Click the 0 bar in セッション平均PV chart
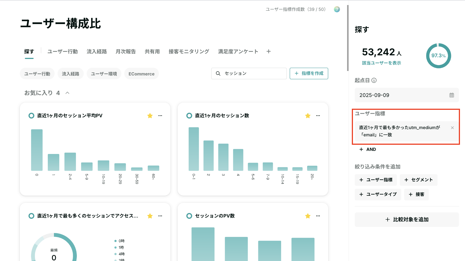Screen dimensions: 465x261 click(37, 150)
